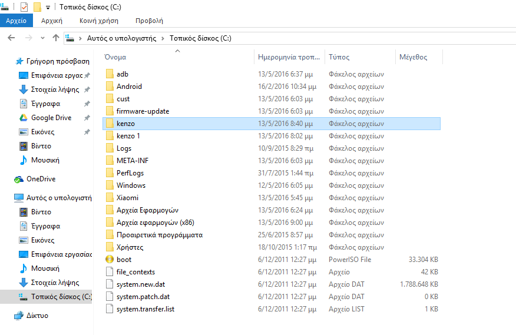The width and height of the screenshot is (516, 335).
Task: Open Google Drive in the sidebar
Action: click(51, 118)
